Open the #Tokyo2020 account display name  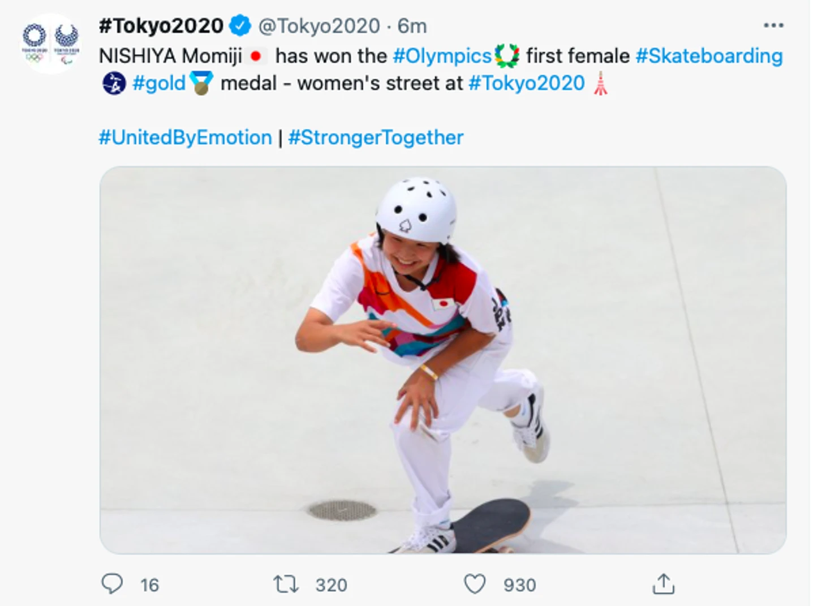(161, 25)
